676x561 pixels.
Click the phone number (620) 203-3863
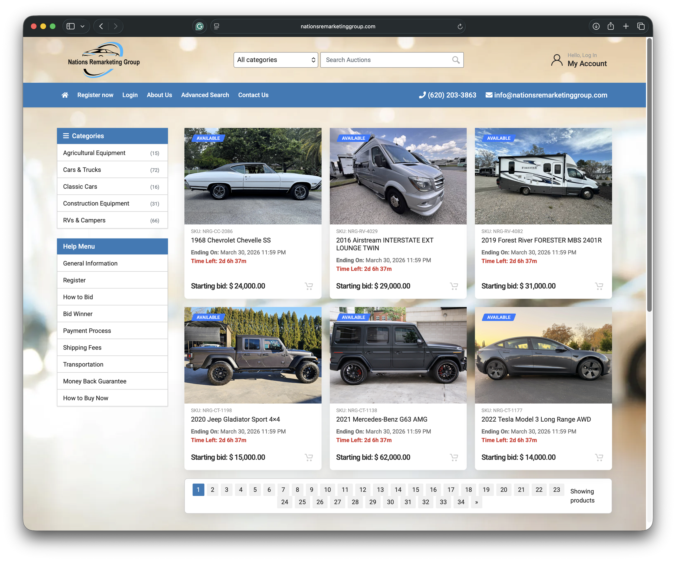coord(448,95)
